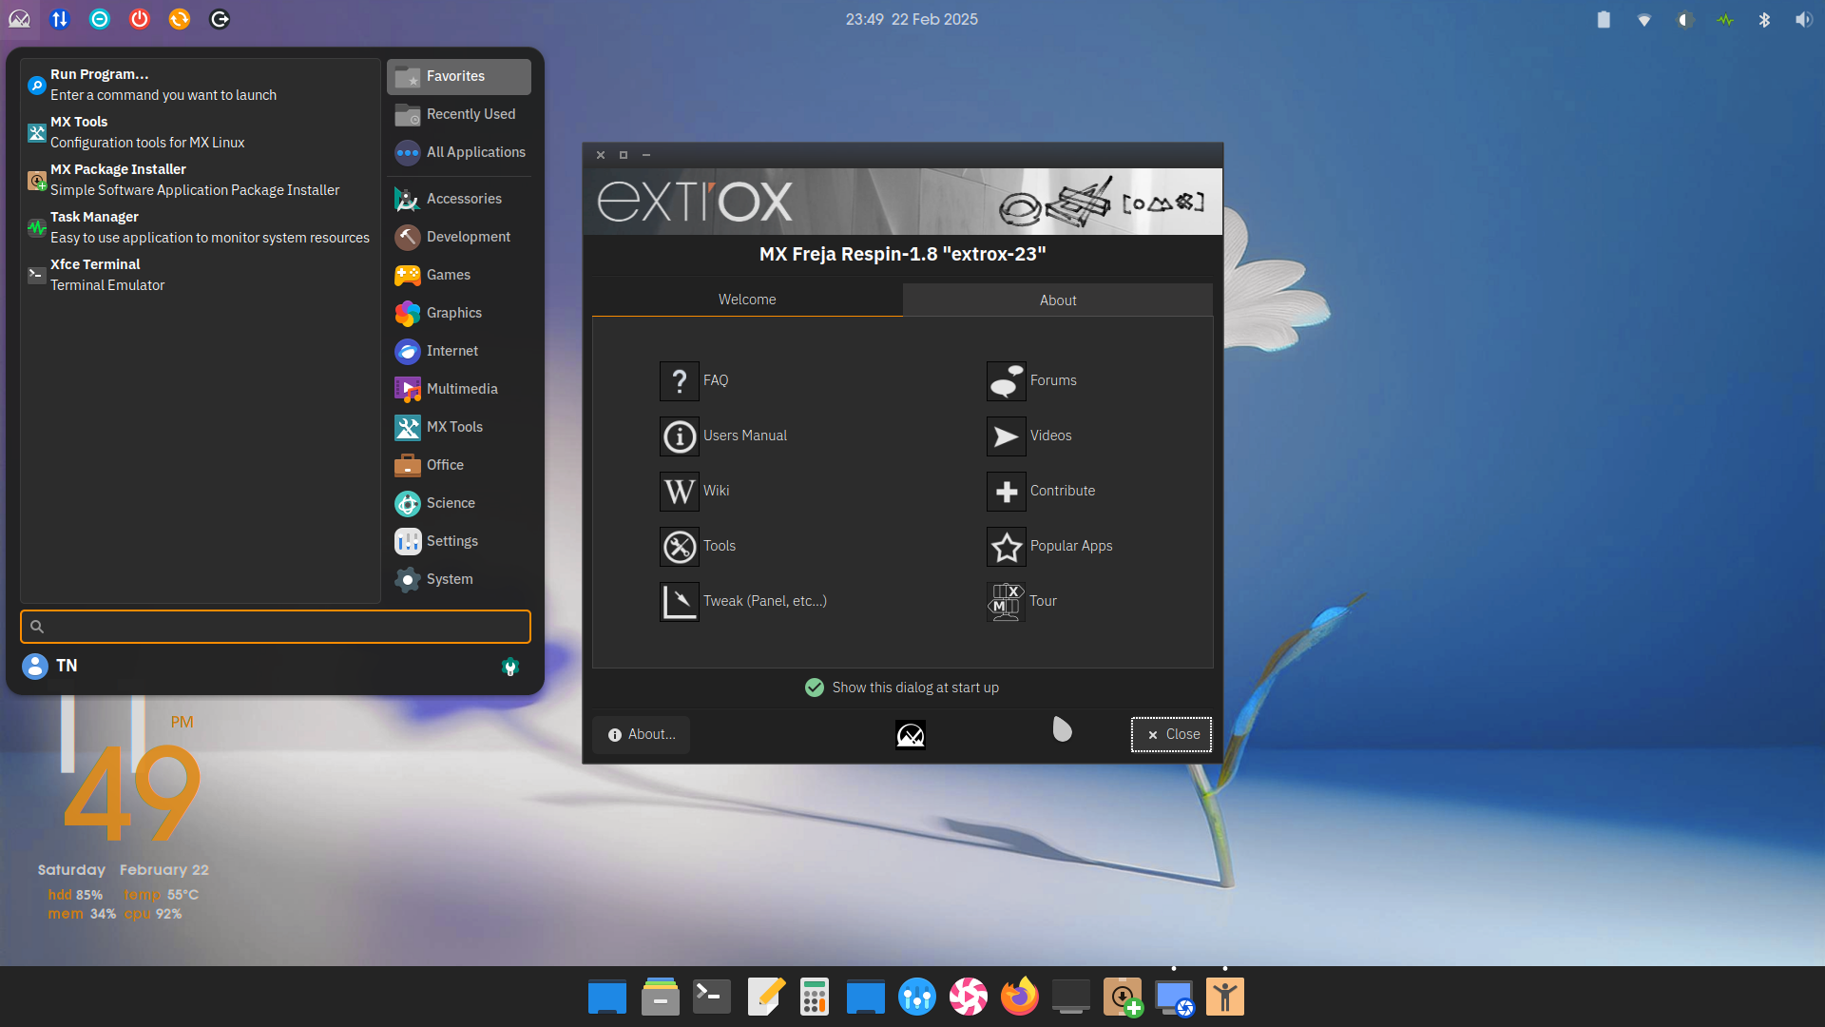Open the Graphics category
The height and width of the screenshot is (1027, 1825).
(459, 313)
